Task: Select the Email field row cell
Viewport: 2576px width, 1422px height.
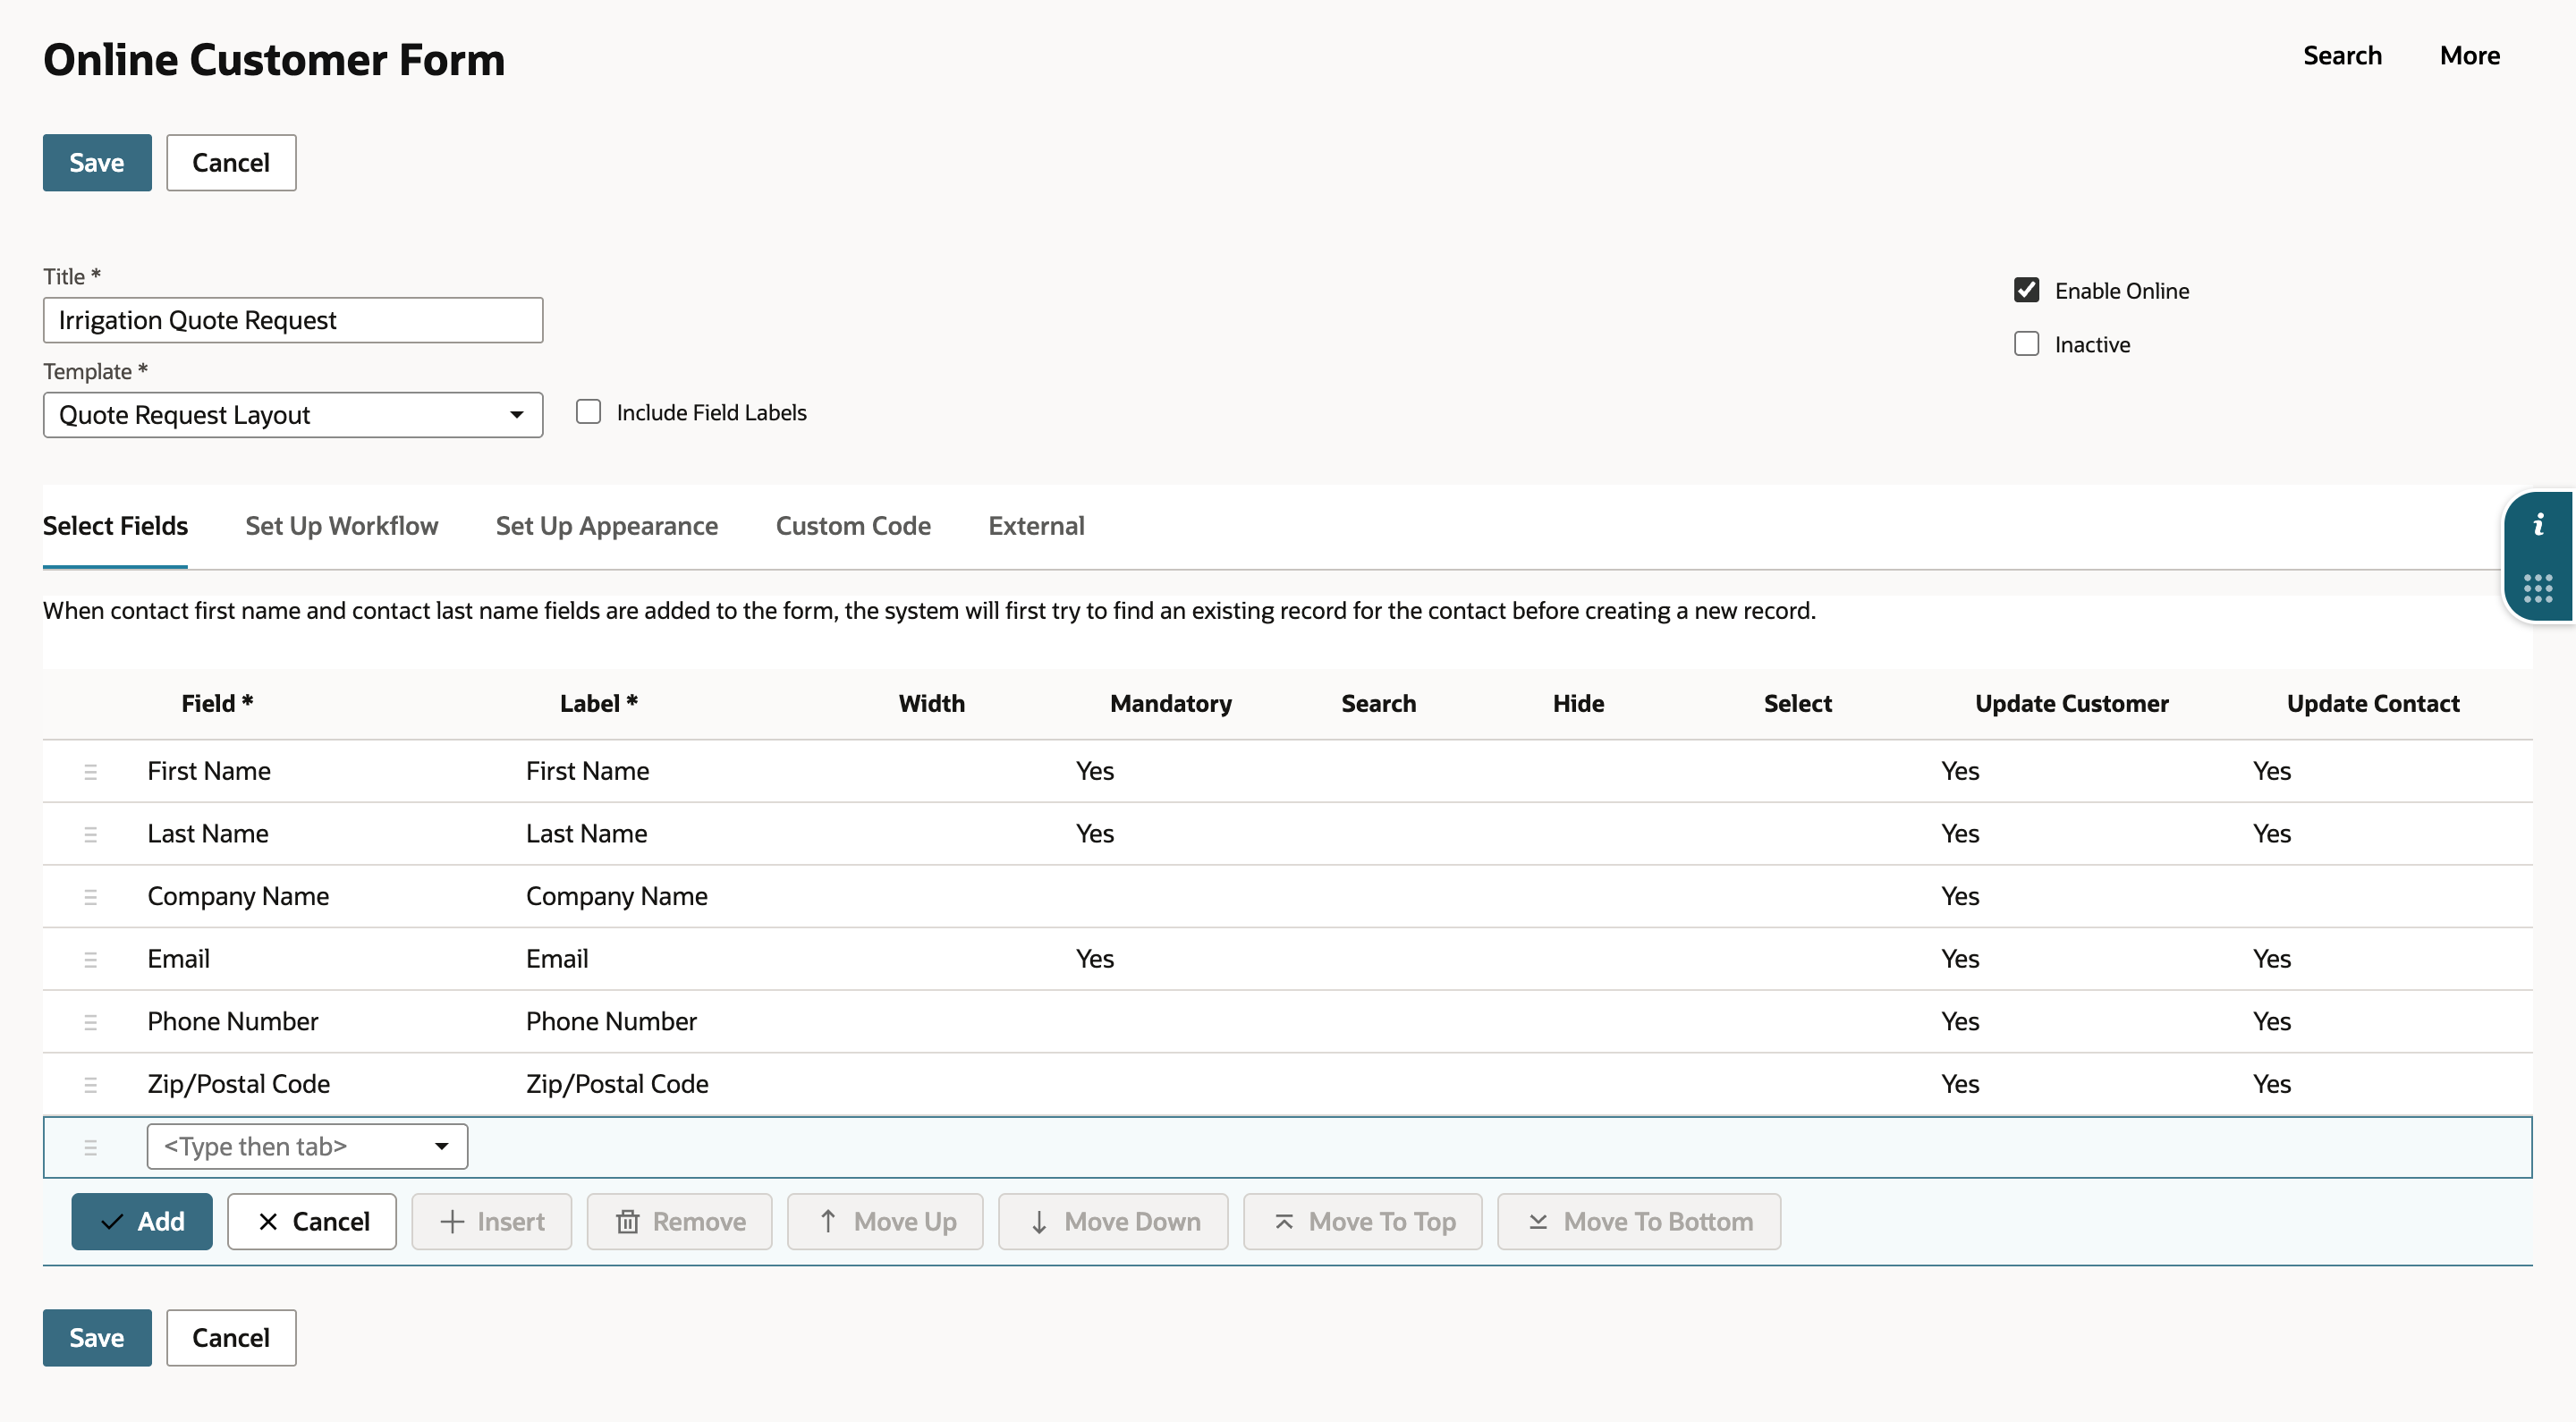Action: (178, 959)
